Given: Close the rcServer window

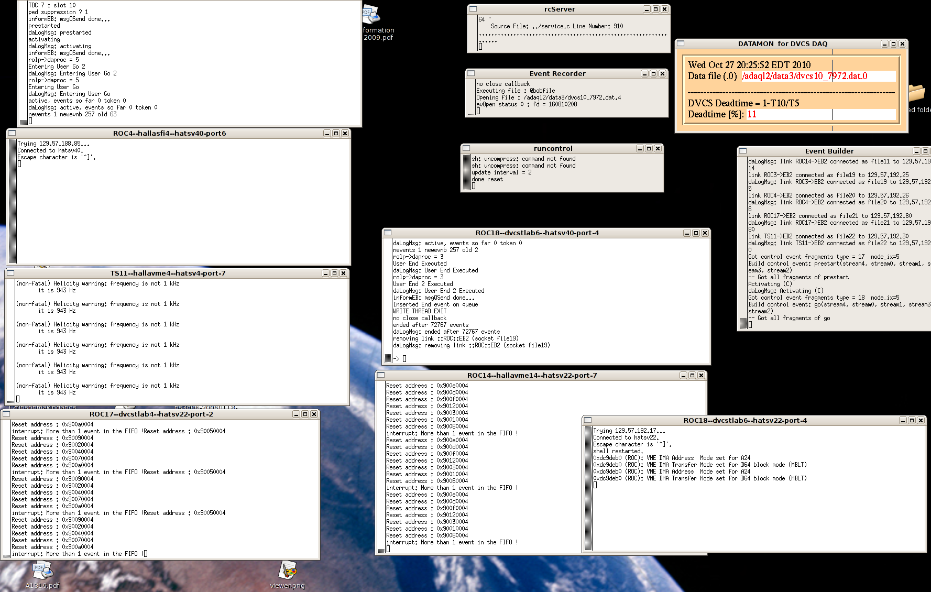Looking at the screenshot, I should [664, 9].
